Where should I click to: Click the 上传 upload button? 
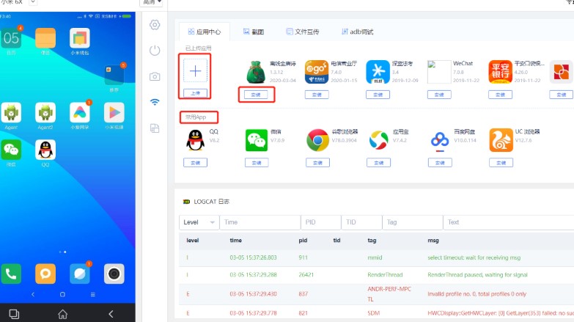pos(196,93)
